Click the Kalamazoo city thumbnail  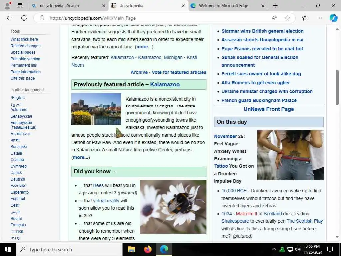(x=96, y=109)
